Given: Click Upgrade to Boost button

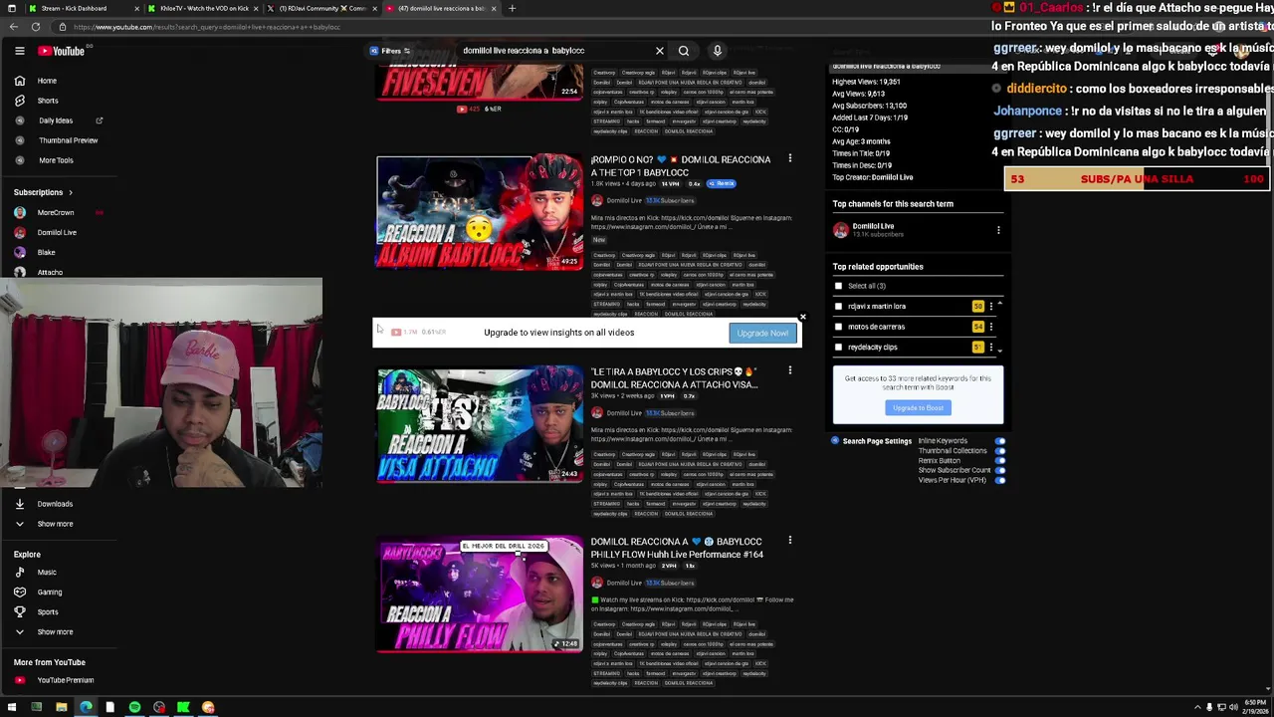Looking at the screenshot, I should click(x=918, y=407).
